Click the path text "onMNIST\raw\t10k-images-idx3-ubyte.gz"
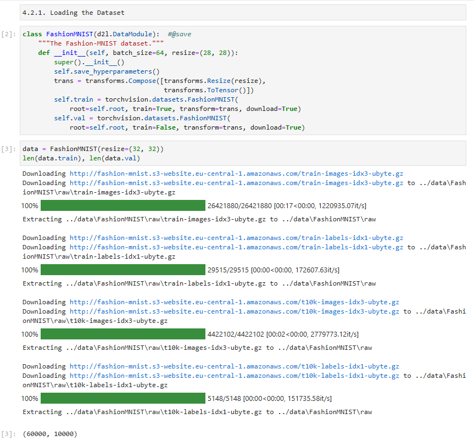 (95, 321)
